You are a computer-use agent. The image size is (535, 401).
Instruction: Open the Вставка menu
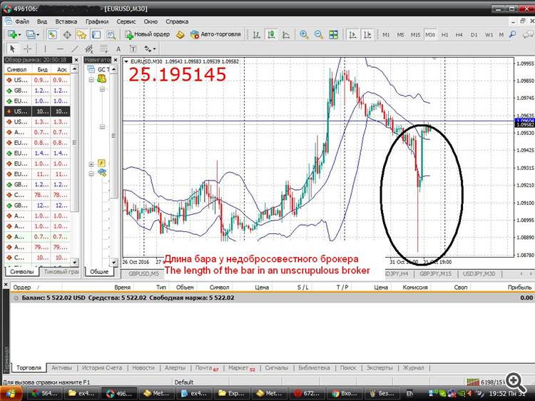(66, 21)
